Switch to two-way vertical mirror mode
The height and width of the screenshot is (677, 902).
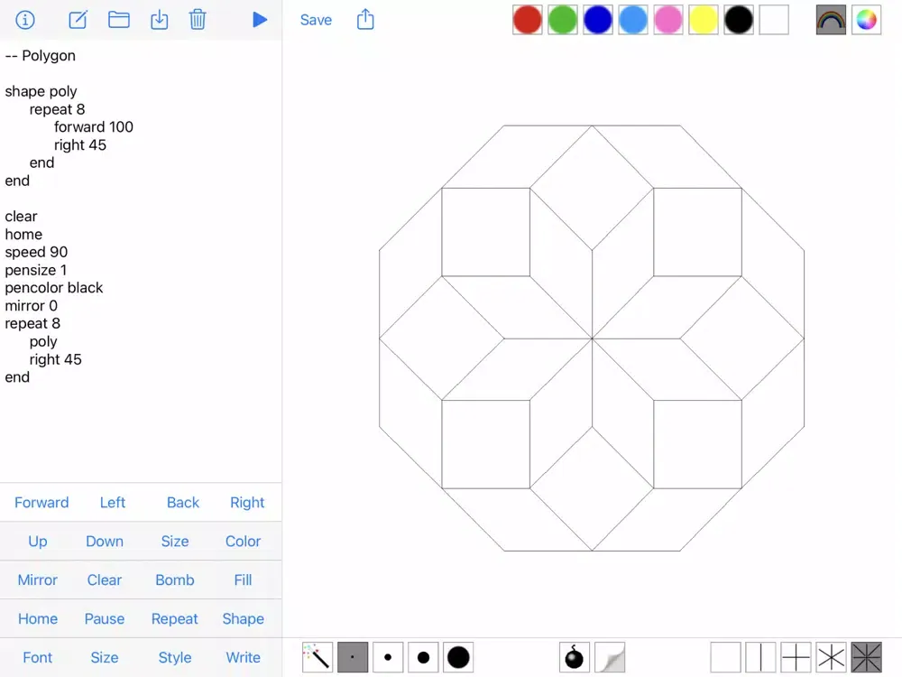(760, 657)
